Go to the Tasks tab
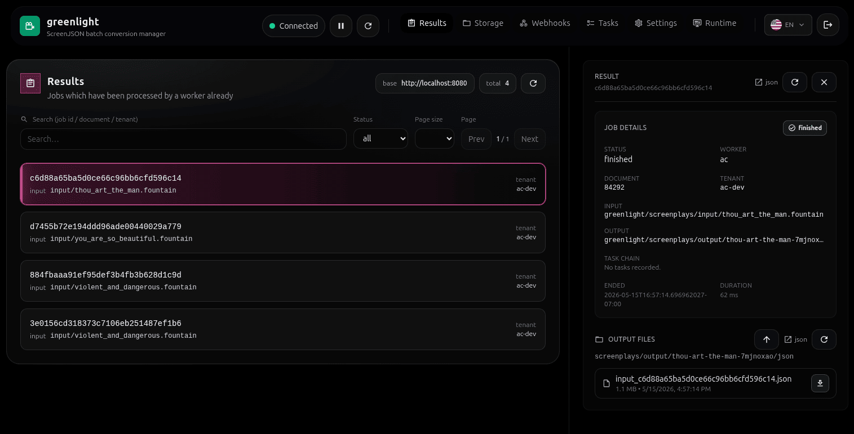 point(603,23)
